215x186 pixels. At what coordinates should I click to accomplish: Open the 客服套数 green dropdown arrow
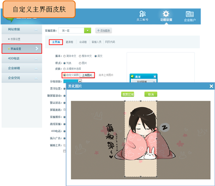(x=88, y=31)
